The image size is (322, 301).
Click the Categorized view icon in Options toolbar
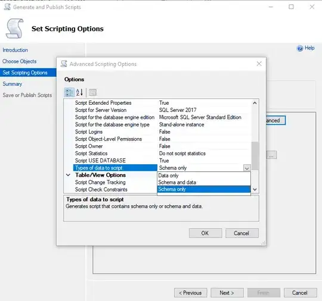click(69, 92)
